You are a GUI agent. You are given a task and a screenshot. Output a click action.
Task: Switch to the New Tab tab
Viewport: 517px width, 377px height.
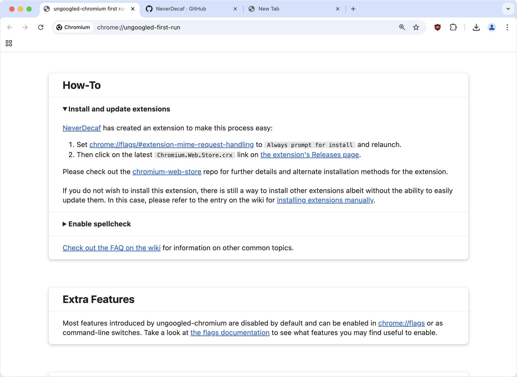[x=269, y=9]
